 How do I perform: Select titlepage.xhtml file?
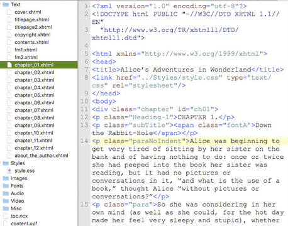click(x=31, y=19)
